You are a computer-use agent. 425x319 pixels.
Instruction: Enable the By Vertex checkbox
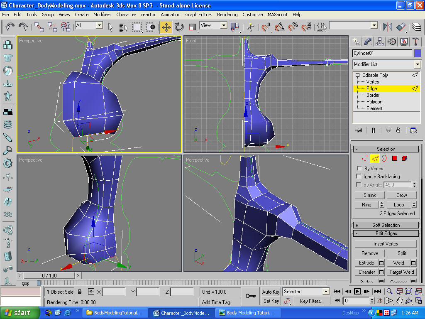pyautogui.click(x=359, y=168)
